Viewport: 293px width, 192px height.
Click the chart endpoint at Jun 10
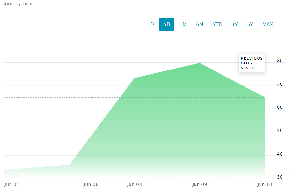tap(265, 97)
